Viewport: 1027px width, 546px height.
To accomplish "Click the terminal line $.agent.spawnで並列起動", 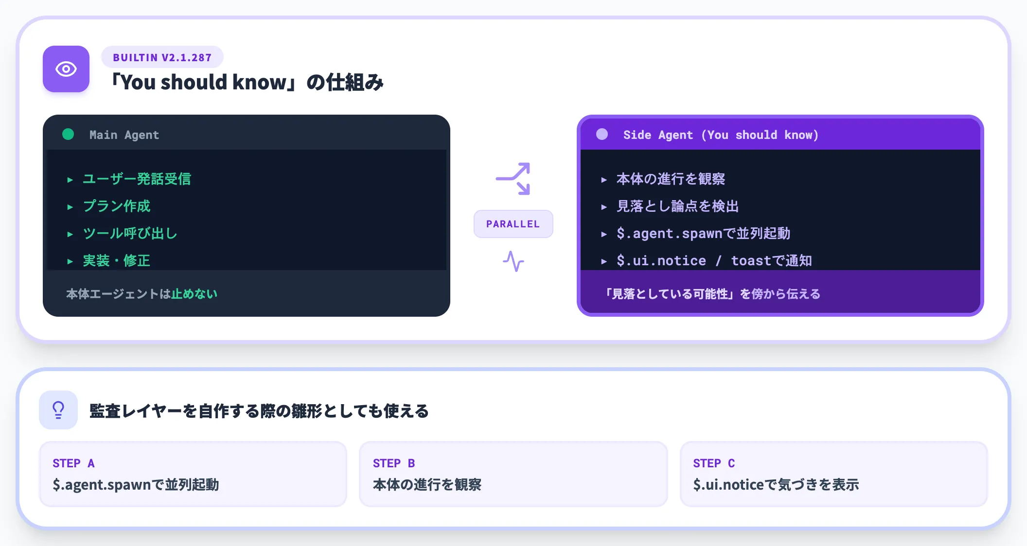I will tap(703, 233).
